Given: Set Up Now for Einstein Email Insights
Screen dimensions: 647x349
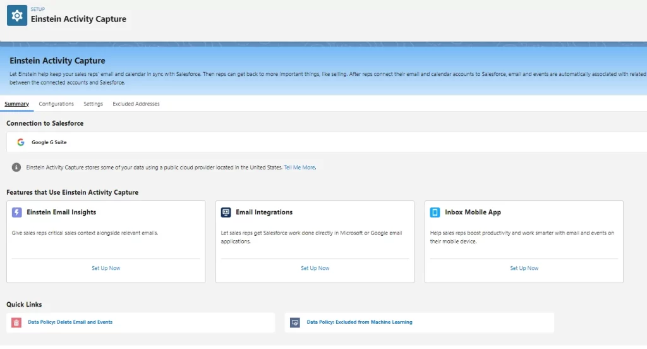Looking at the screenshot, I should click(x=106, y=268).
